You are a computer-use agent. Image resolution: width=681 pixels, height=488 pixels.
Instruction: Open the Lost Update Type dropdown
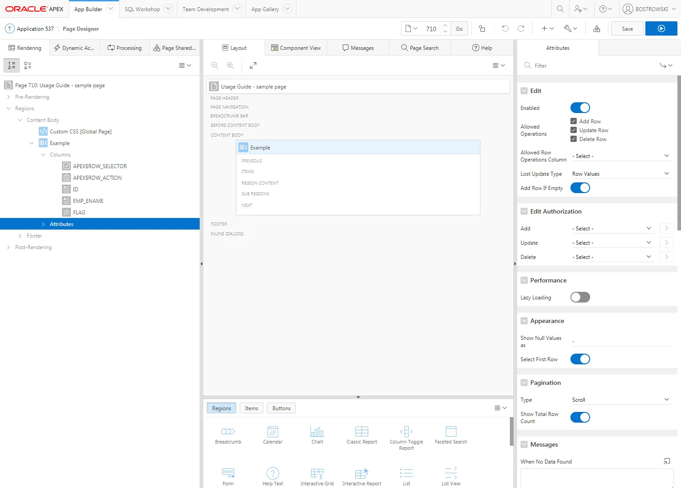[x=620, y=174]
